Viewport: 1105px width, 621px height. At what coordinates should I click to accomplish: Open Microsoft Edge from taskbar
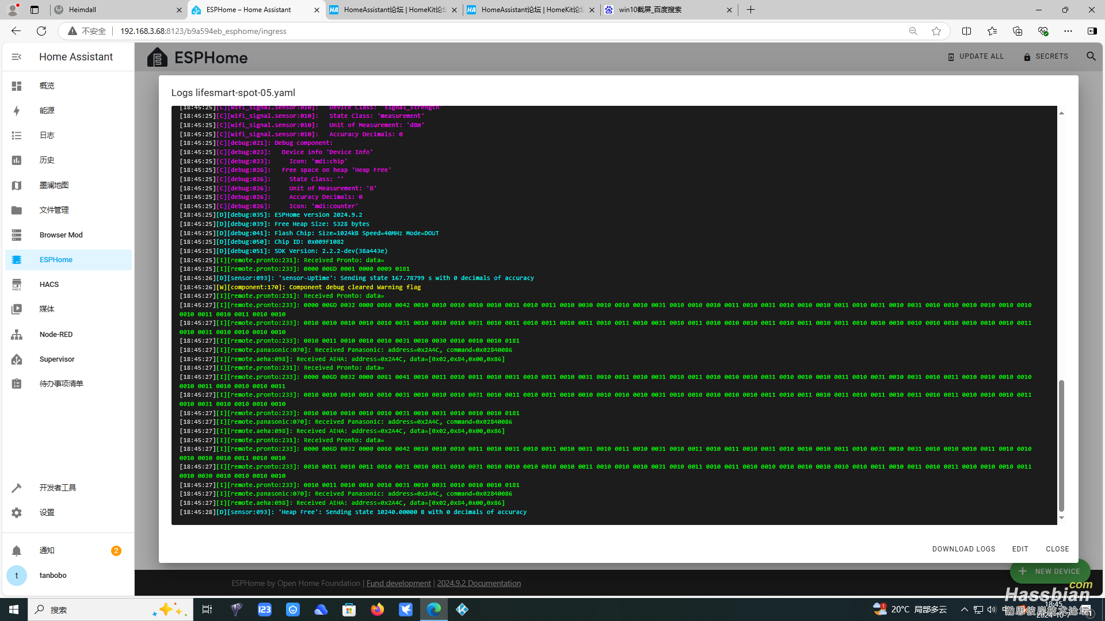[434, 609]
